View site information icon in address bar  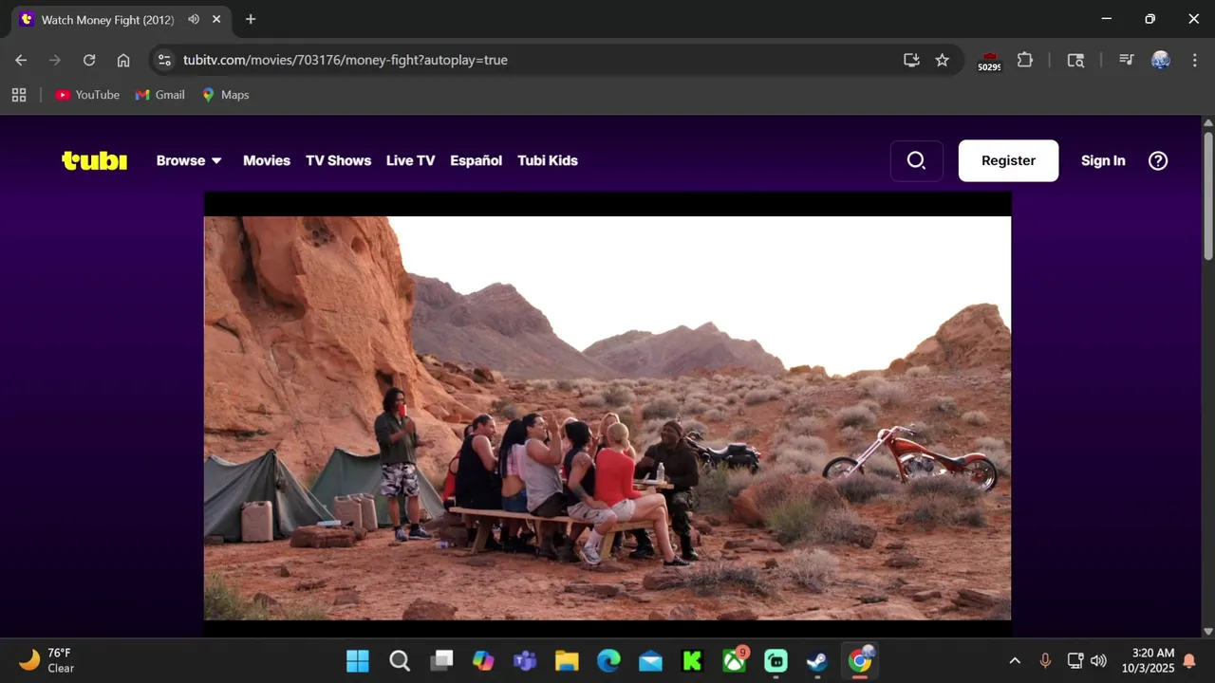[164, 60]
